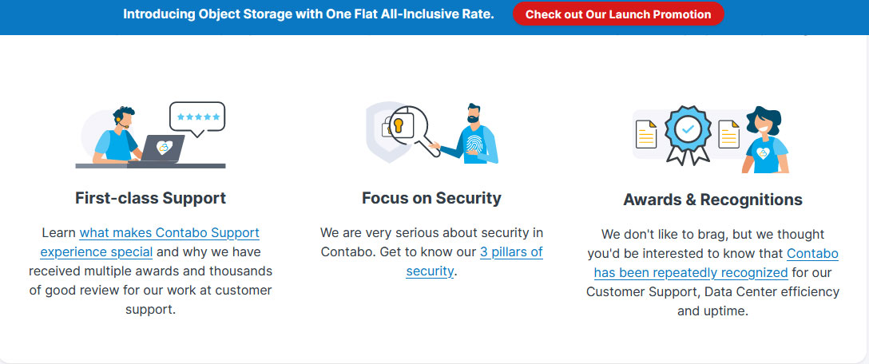Open the Contabo Support experience special link
Image resolution: width=869 pixels, height=364 pixels.
tap(149, 242)
